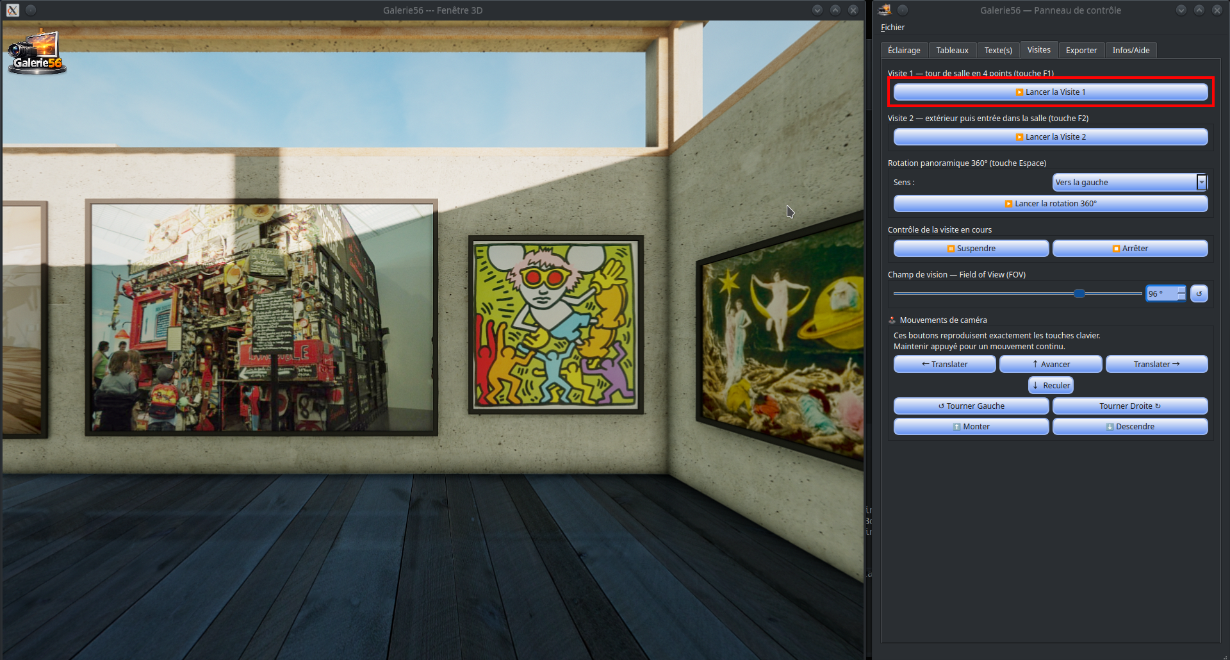Click the Keith Haring style painting

point(556,326)
